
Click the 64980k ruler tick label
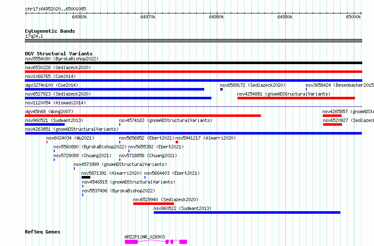216,17
